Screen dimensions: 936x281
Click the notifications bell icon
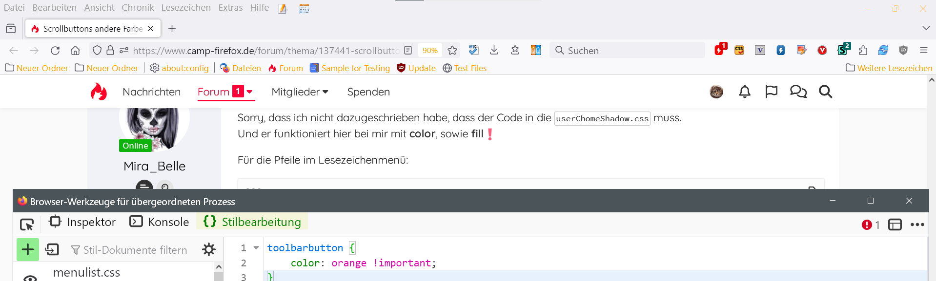744,92
